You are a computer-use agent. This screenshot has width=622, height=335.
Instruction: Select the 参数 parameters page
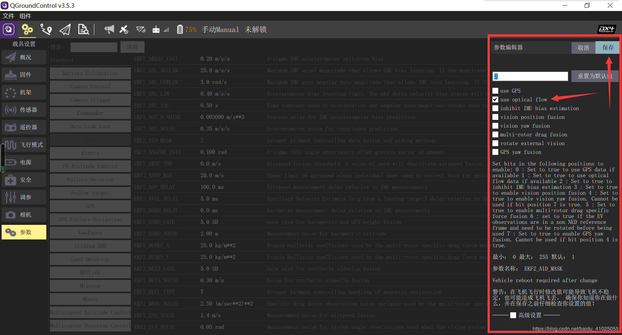(24, 232)
